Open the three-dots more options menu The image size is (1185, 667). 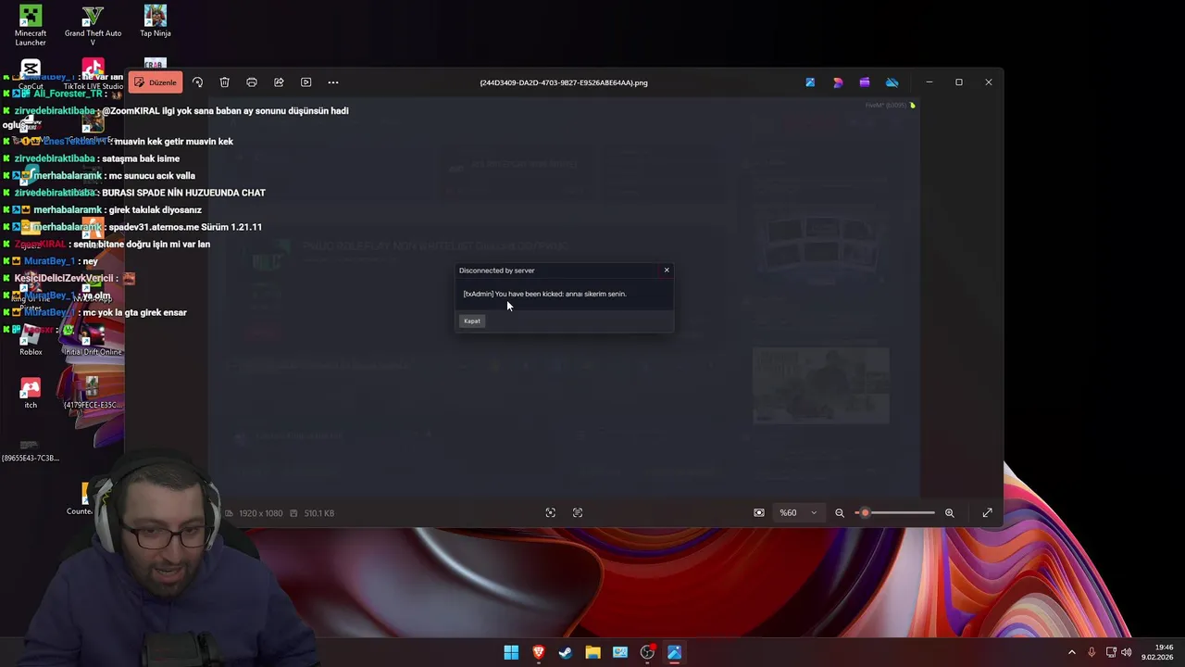point(333,82)
